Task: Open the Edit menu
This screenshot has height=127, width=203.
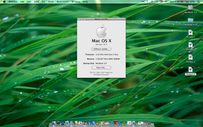Action: (x=29, y=2)
